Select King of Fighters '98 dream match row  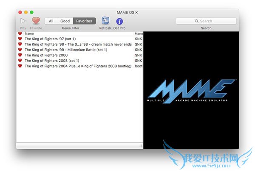click(80, 44)
